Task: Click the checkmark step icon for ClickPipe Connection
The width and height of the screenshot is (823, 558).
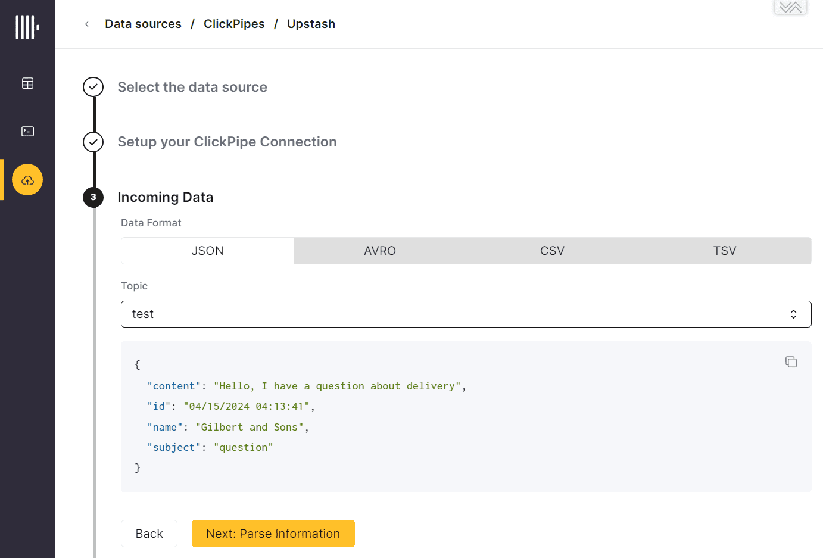Action: pos(93,142)
